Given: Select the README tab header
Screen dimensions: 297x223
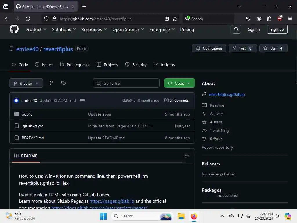Looking at the screenshot, I should (26, 156).
